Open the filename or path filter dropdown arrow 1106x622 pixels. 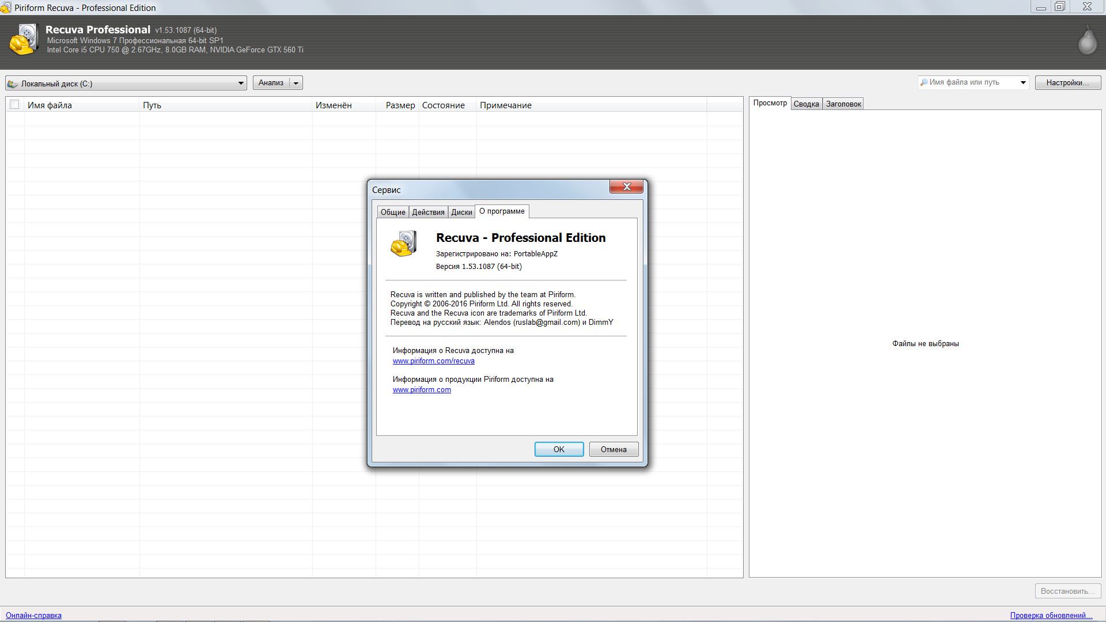[x=1023, y=82]
